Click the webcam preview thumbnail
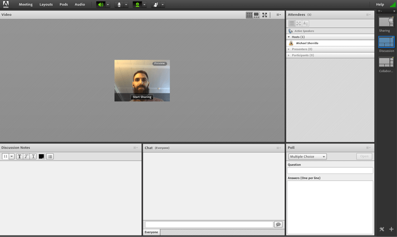 pyautogui.click(x=142, y=80)
